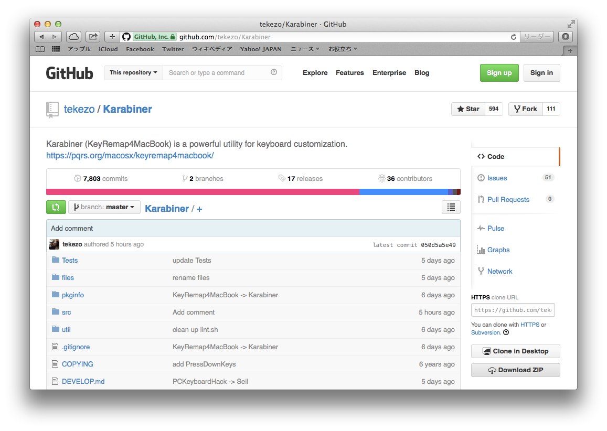Open Safari downloads icon
The width and height of the screenshot is (607, 431).
pos(566,37)
